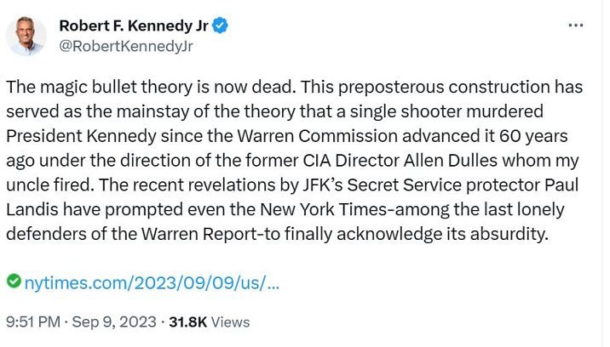
Task: Click "Warren Commission" in the tweet text
Action: (329, 136)
